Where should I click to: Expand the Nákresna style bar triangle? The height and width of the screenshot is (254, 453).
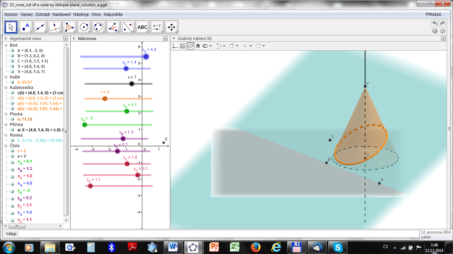point(74,39)
